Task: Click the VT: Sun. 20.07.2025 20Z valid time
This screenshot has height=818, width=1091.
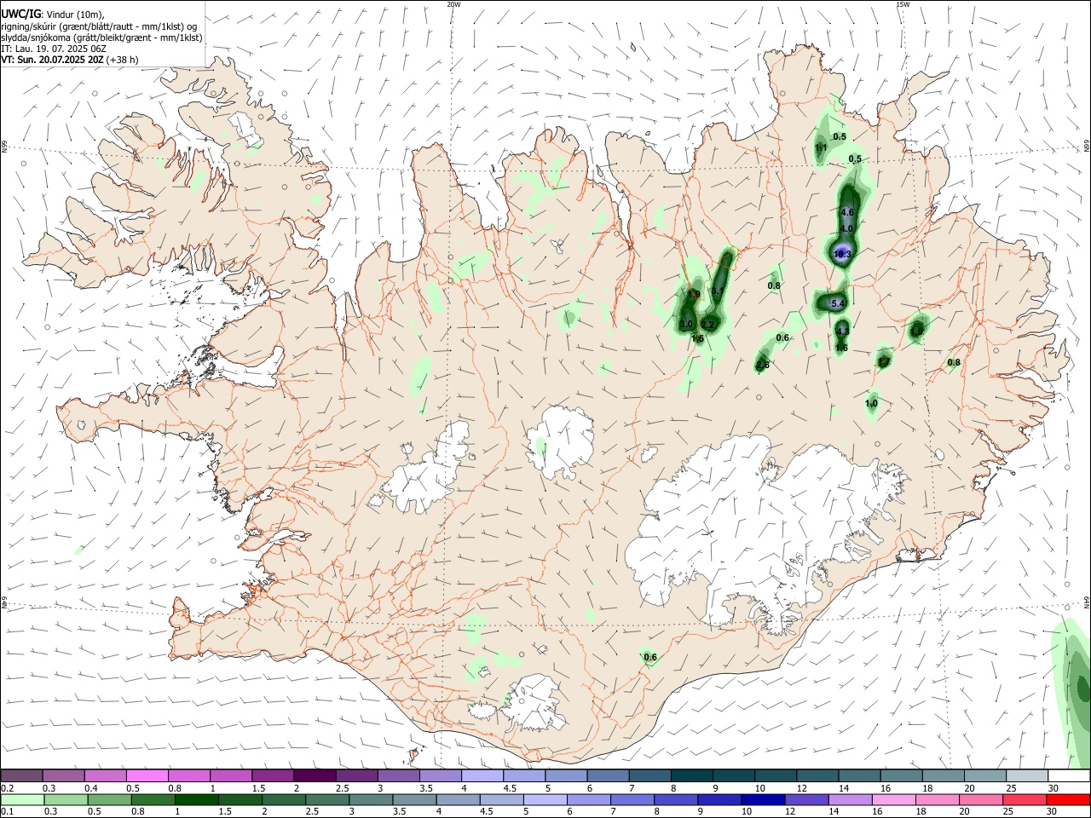Action: coord(52,60)
